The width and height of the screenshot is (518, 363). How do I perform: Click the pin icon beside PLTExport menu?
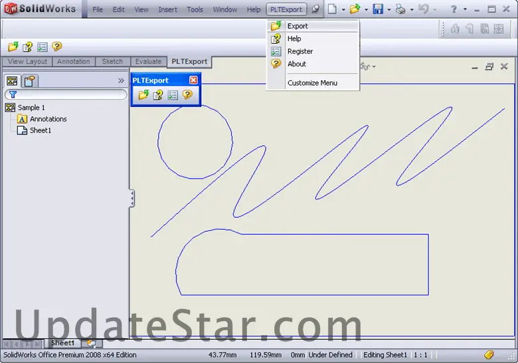tap(315, 9)
